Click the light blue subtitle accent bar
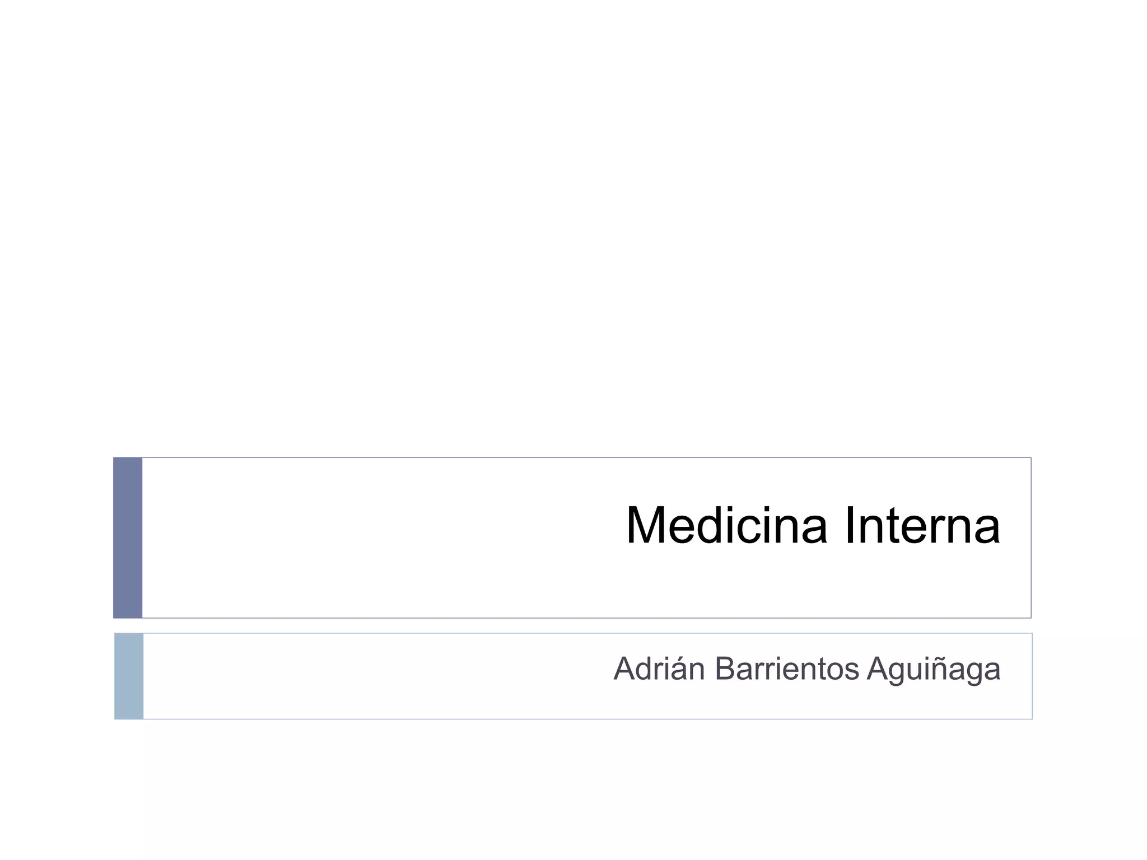 point(129,676)
